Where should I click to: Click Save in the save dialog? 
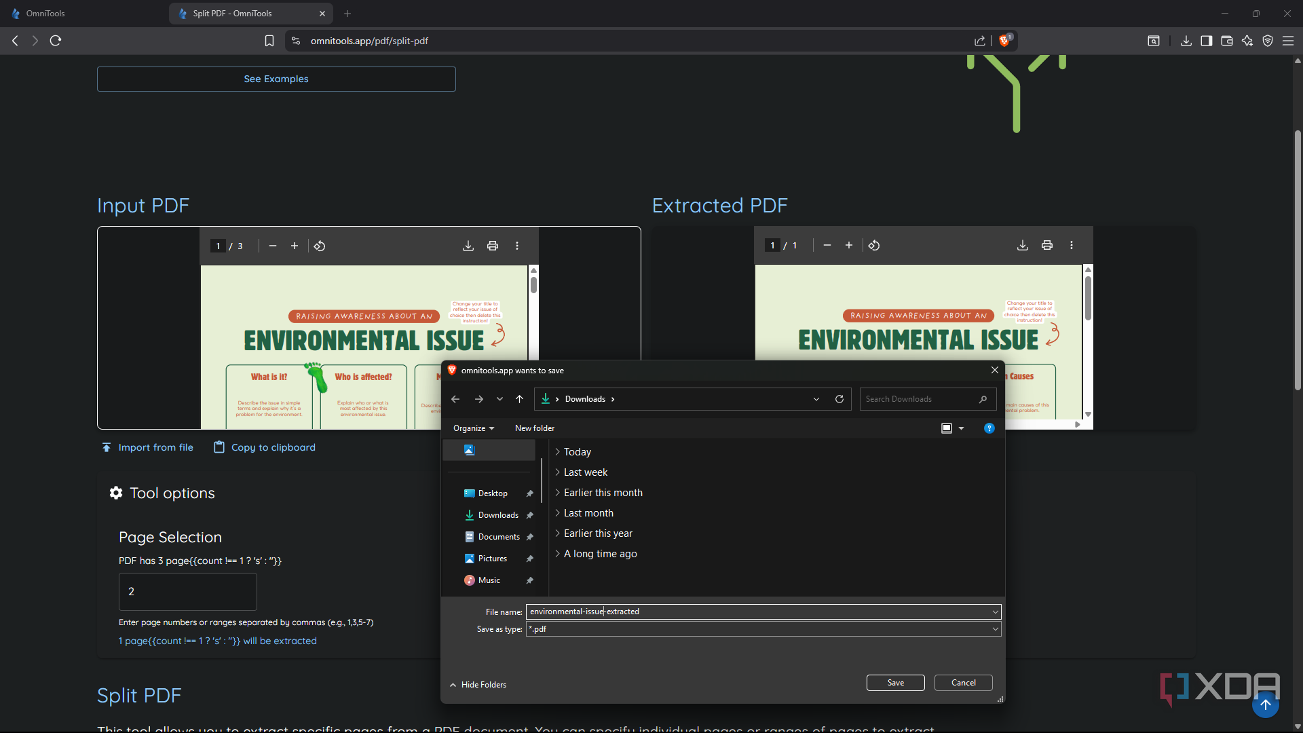[x=896, y=683]
